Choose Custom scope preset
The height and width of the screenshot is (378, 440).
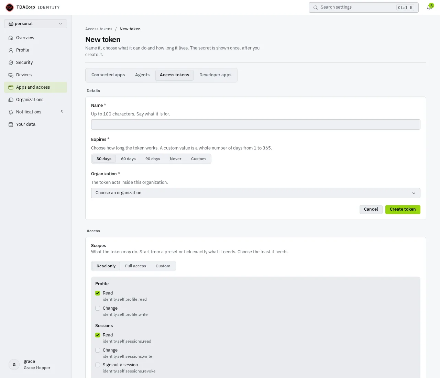(x=163, y=266)
